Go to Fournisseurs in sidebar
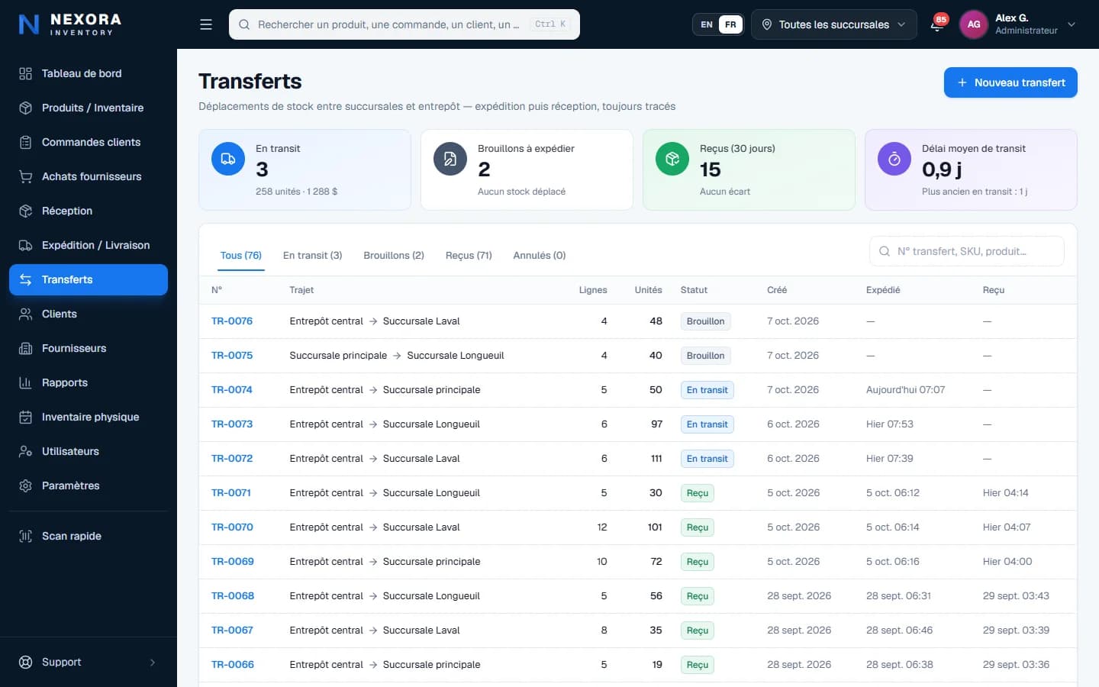Image resolution: width=1099 pixels, height=687 pixels. (89, 348)
